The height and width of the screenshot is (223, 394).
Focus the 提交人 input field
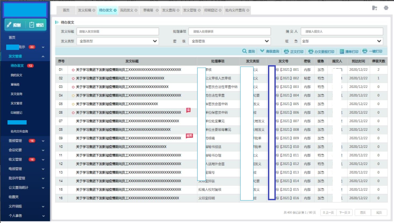tap(342, 31)
